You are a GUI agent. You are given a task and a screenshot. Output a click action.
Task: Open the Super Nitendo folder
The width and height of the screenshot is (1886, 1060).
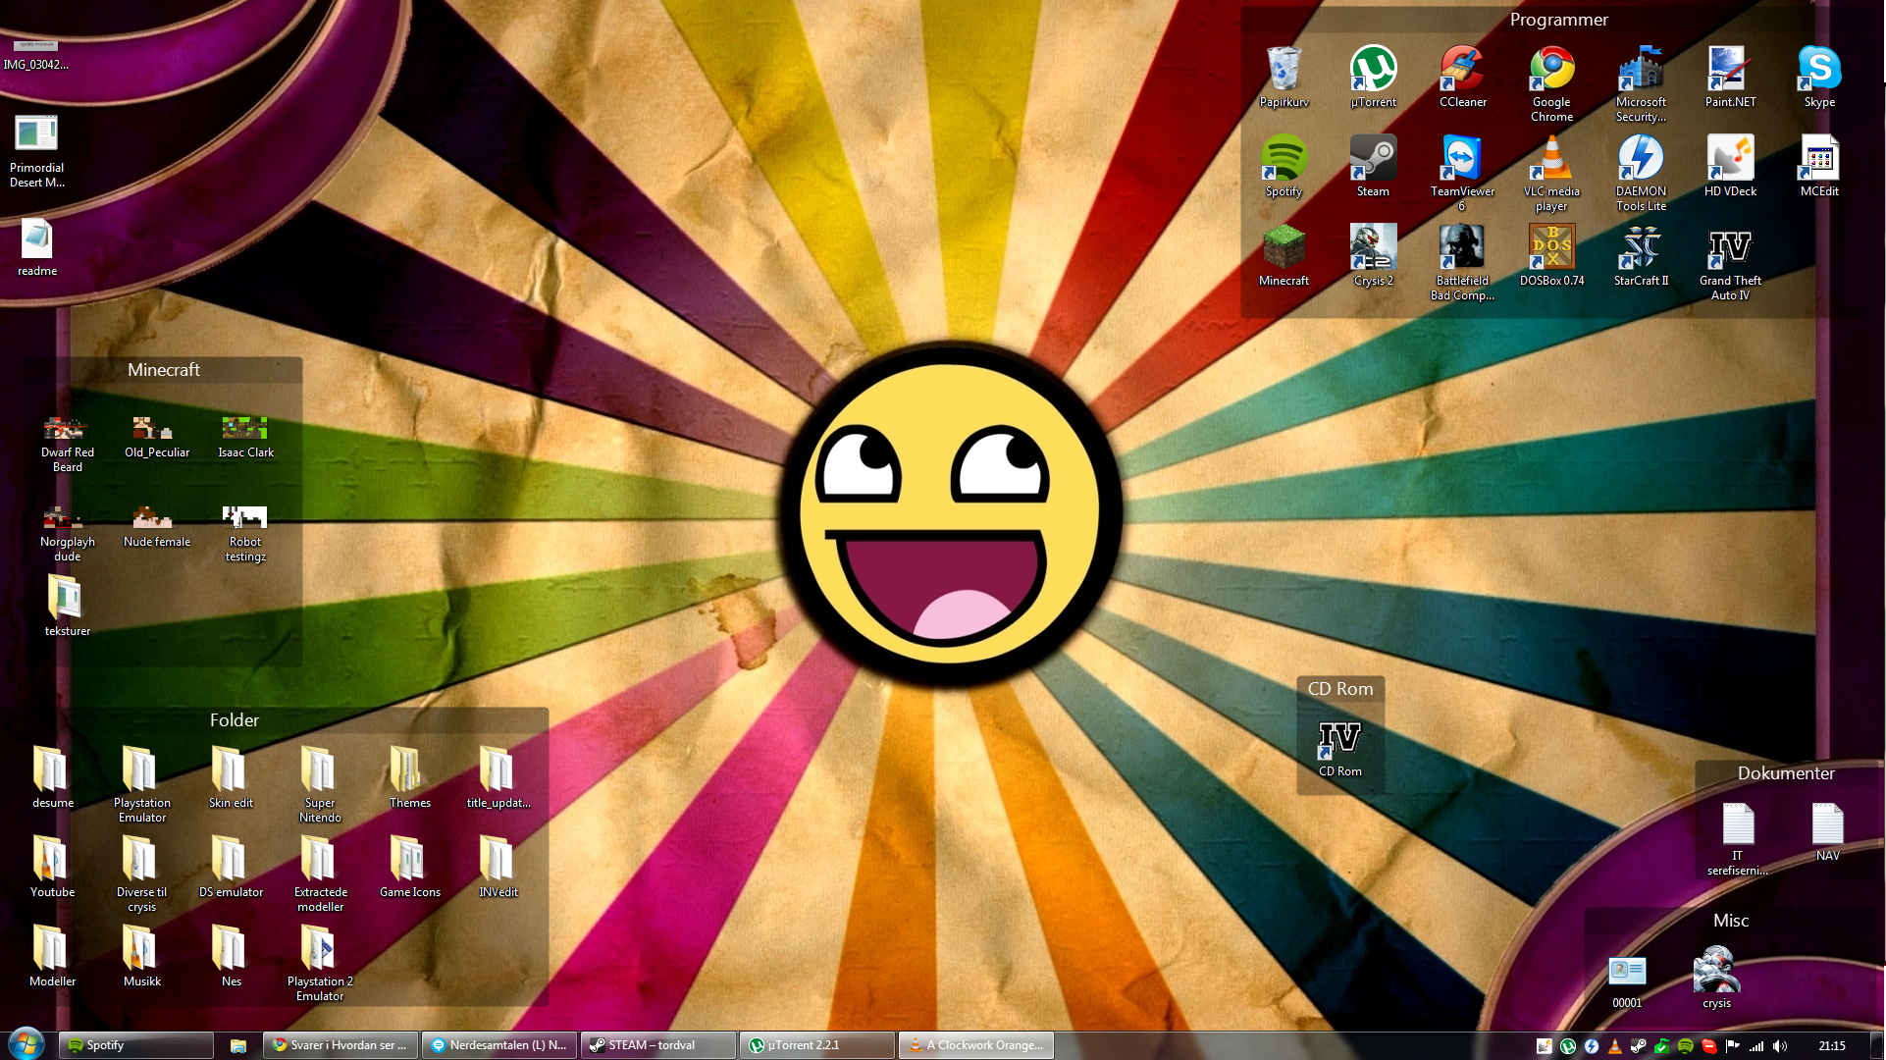click(320, 784)
